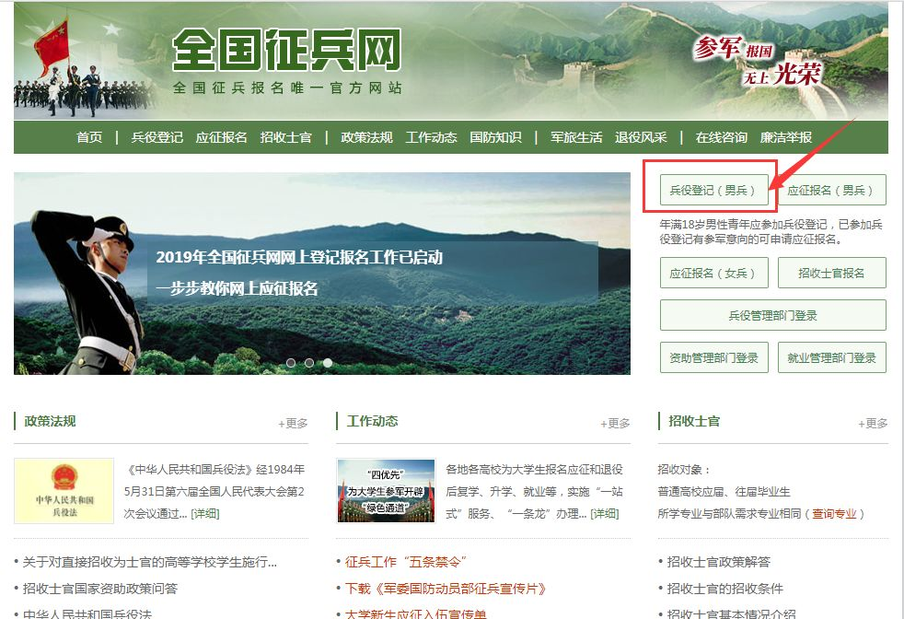Click the 应征报名（女兵） button
Image resolution: width=904 pixels, height=619 pixels.
[x=715, y=273]
